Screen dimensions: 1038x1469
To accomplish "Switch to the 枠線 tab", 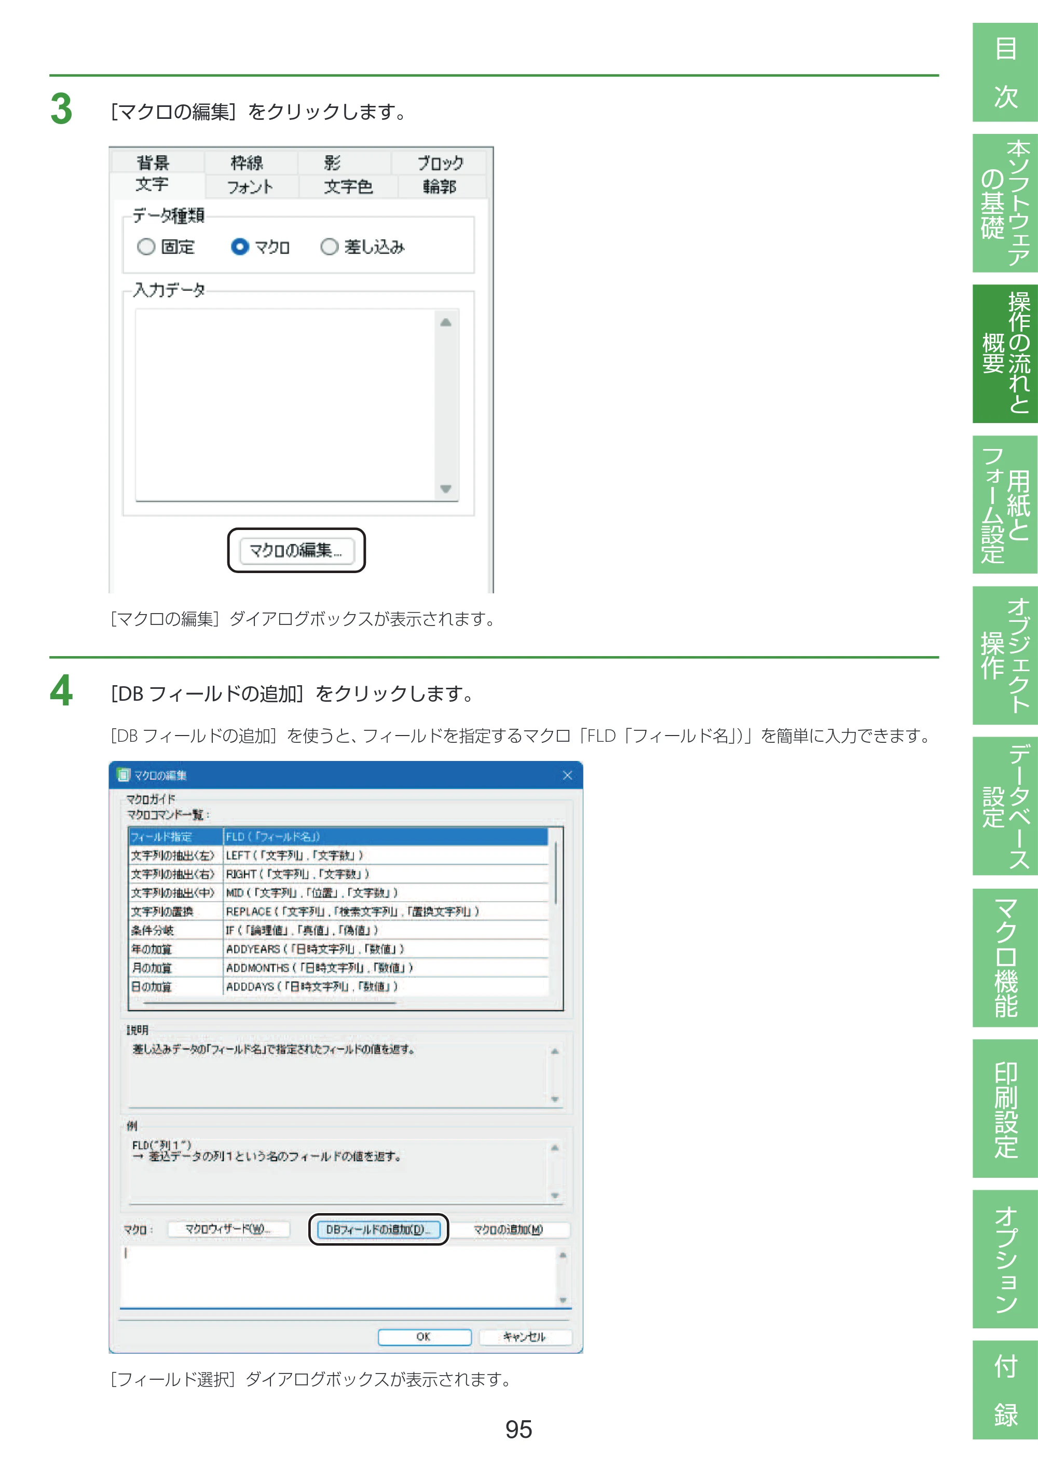I will [x=251, y=162].
